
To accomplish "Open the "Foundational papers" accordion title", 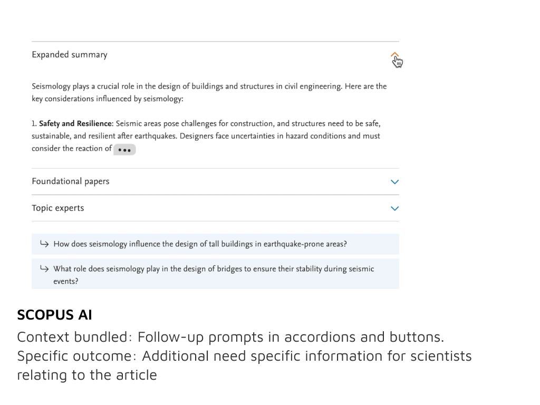I will [71, 181].
